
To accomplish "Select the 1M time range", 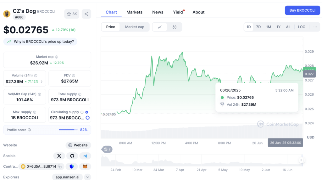I will coord(269,27).
